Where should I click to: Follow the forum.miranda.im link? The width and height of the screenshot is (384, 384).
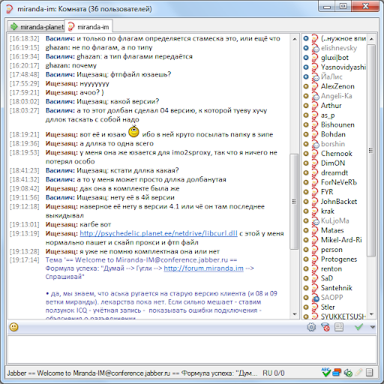(x=203, y=268)
